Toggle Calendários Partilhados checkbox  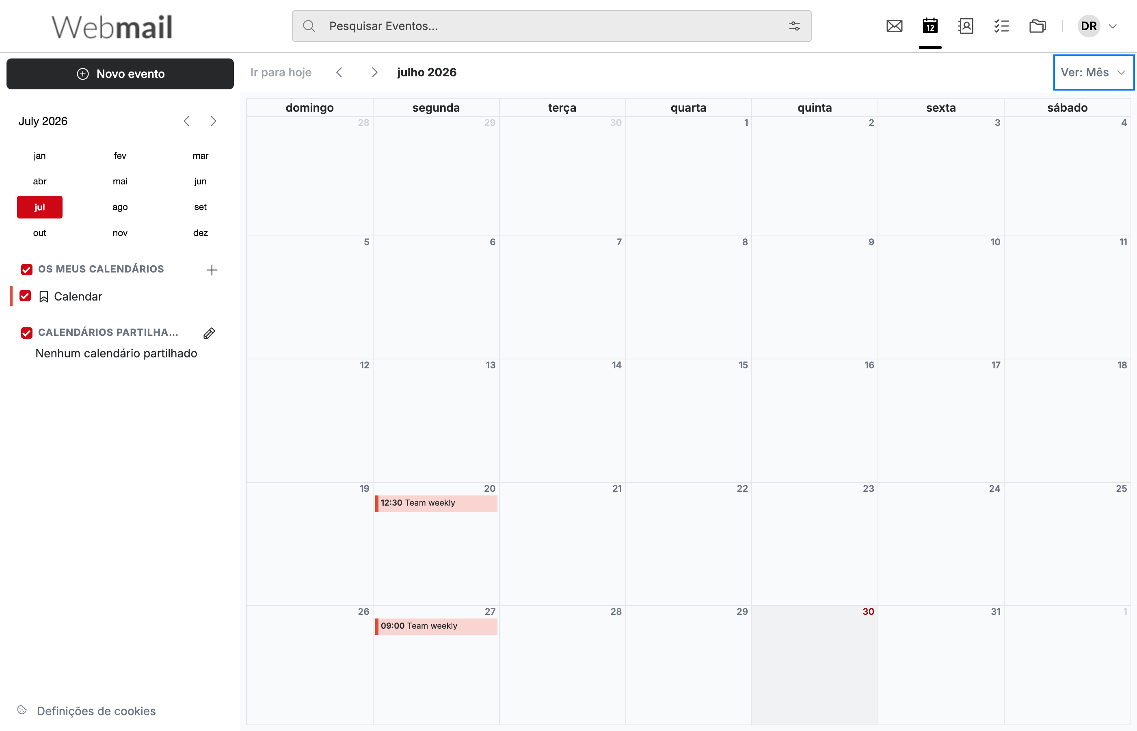tap(26, 333)
